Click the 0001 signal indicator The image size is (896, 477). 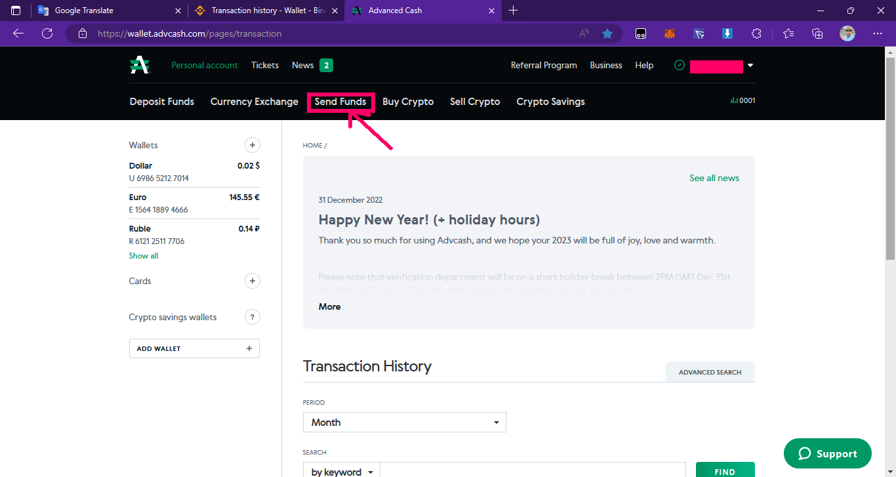pyautogui.click(x=743, y=101)
